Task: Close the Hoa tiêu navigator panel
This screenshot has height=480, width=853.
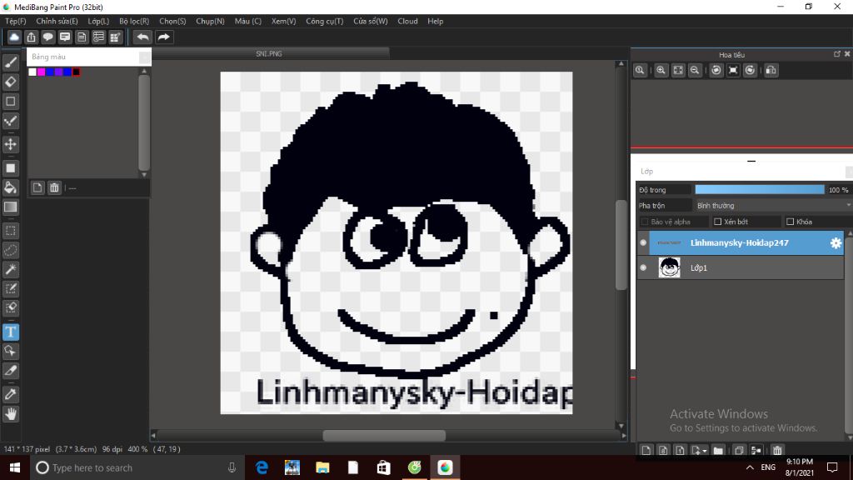Action: click(847, 54)
